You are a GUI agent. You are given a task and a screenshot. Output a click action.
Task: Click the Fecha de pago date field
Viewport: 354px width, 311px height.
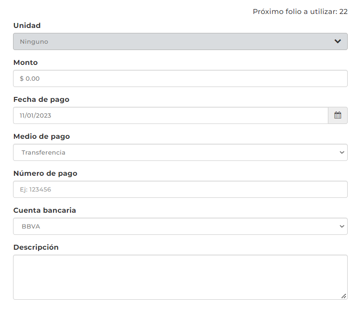pos(171,115)
